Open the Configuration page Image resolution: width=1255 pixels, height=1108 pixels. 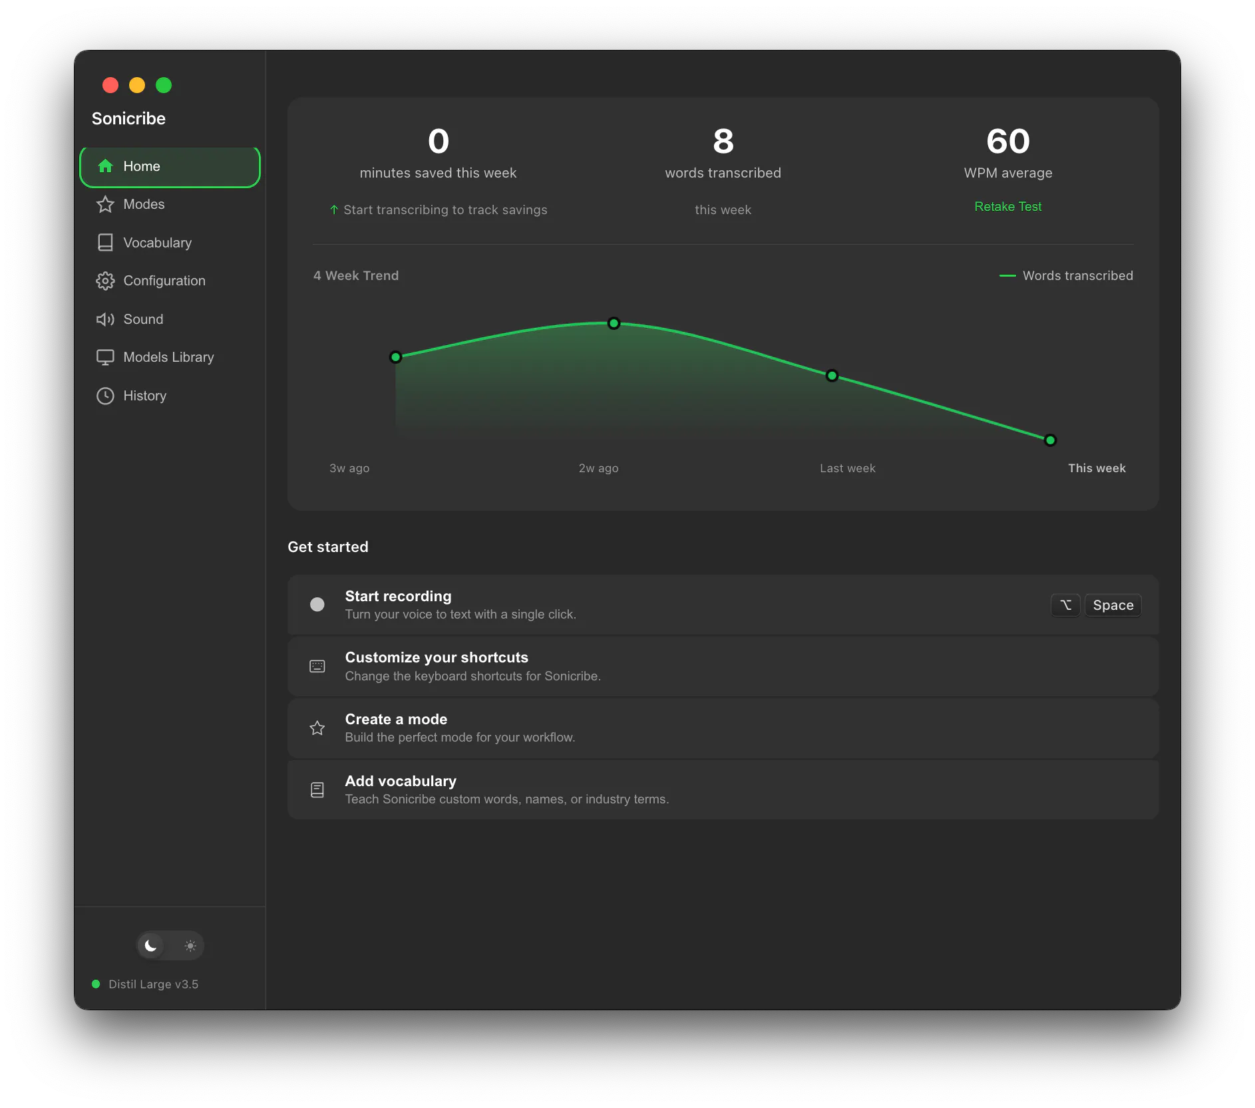coord(170,281)
